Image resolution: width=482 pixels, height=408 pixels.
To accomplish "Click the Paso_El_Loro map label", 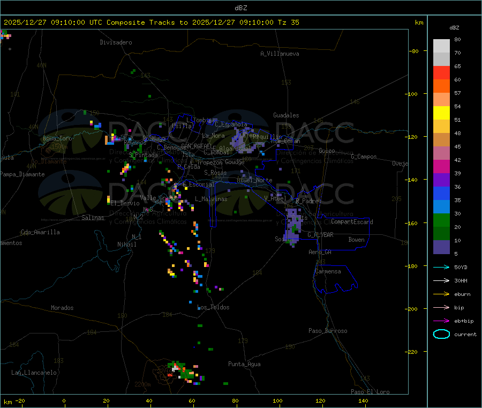I will coord(370,392).
